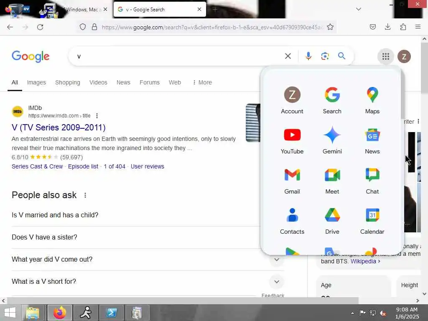Clear the search box with the X
The image size is (428, 321).
click(288, 56)
